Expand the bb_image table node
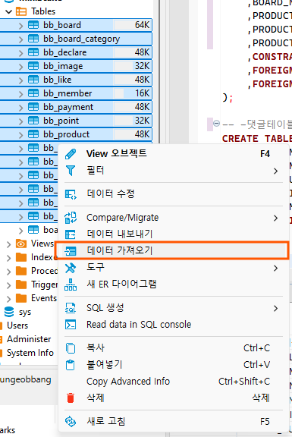 21,67
